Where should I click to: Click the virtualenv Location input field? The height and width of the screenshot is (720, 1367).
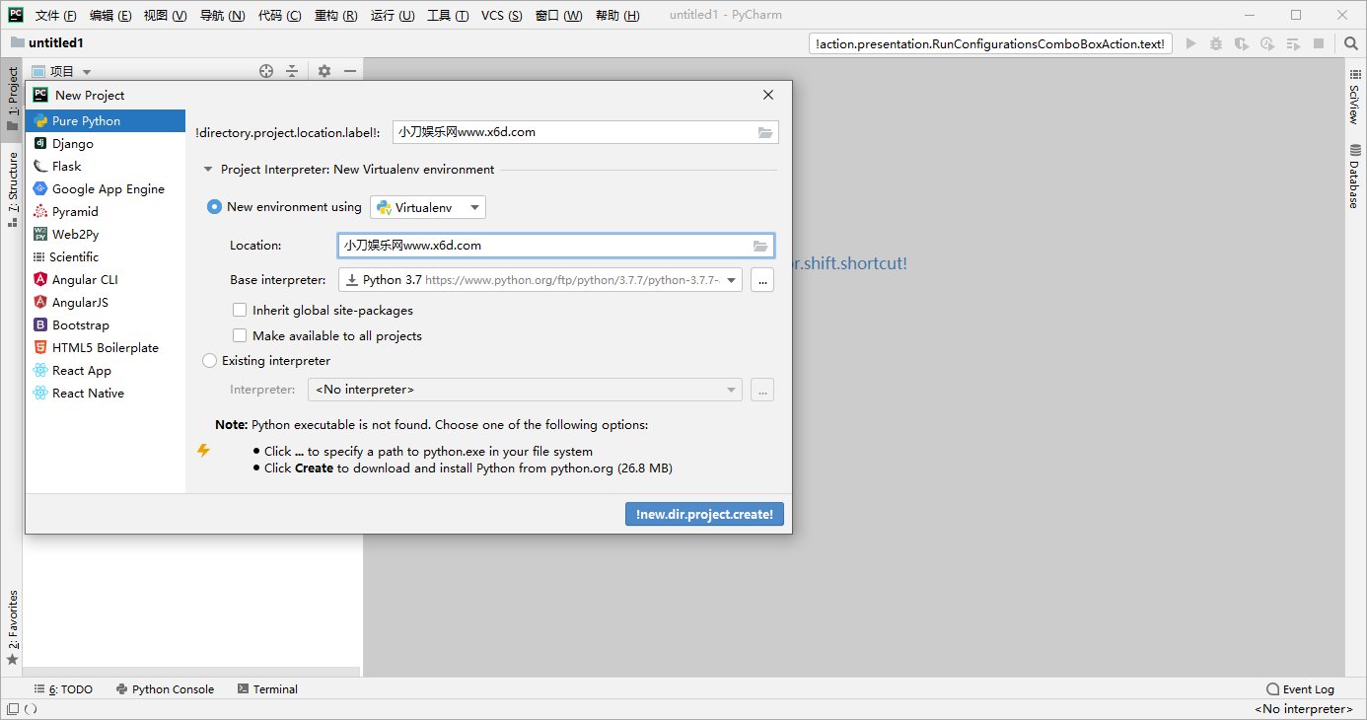tap(556, 246)
